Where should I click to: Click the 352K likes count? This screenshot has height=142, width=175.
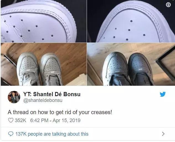coord(20,120)
